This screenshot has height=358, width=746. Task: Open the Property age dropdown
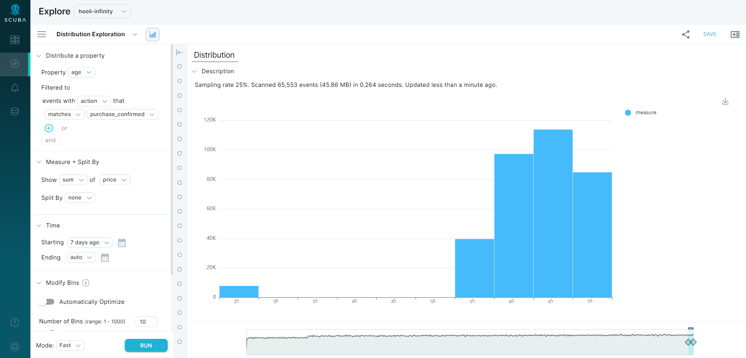pyautogui.click(x=81, y=72)
